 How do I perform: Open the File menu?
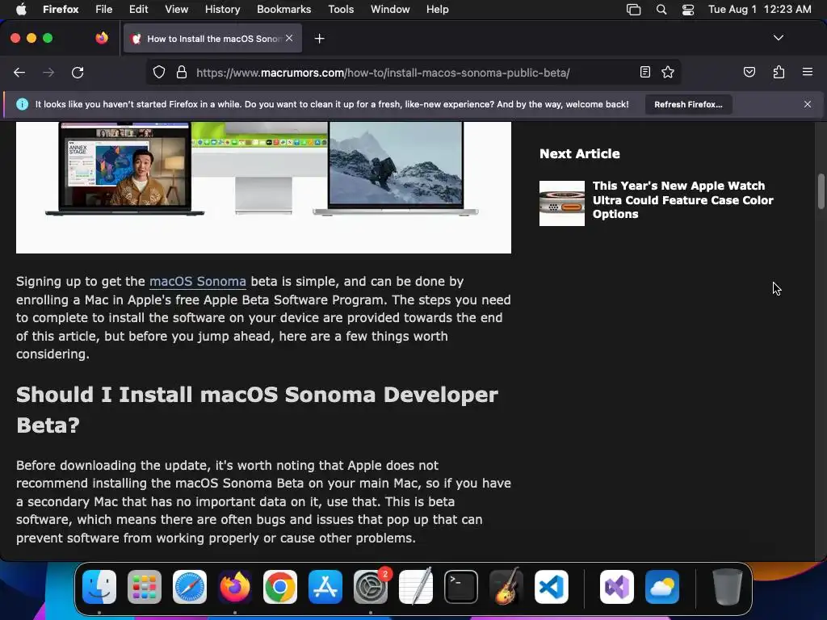(x=103, y=10)
